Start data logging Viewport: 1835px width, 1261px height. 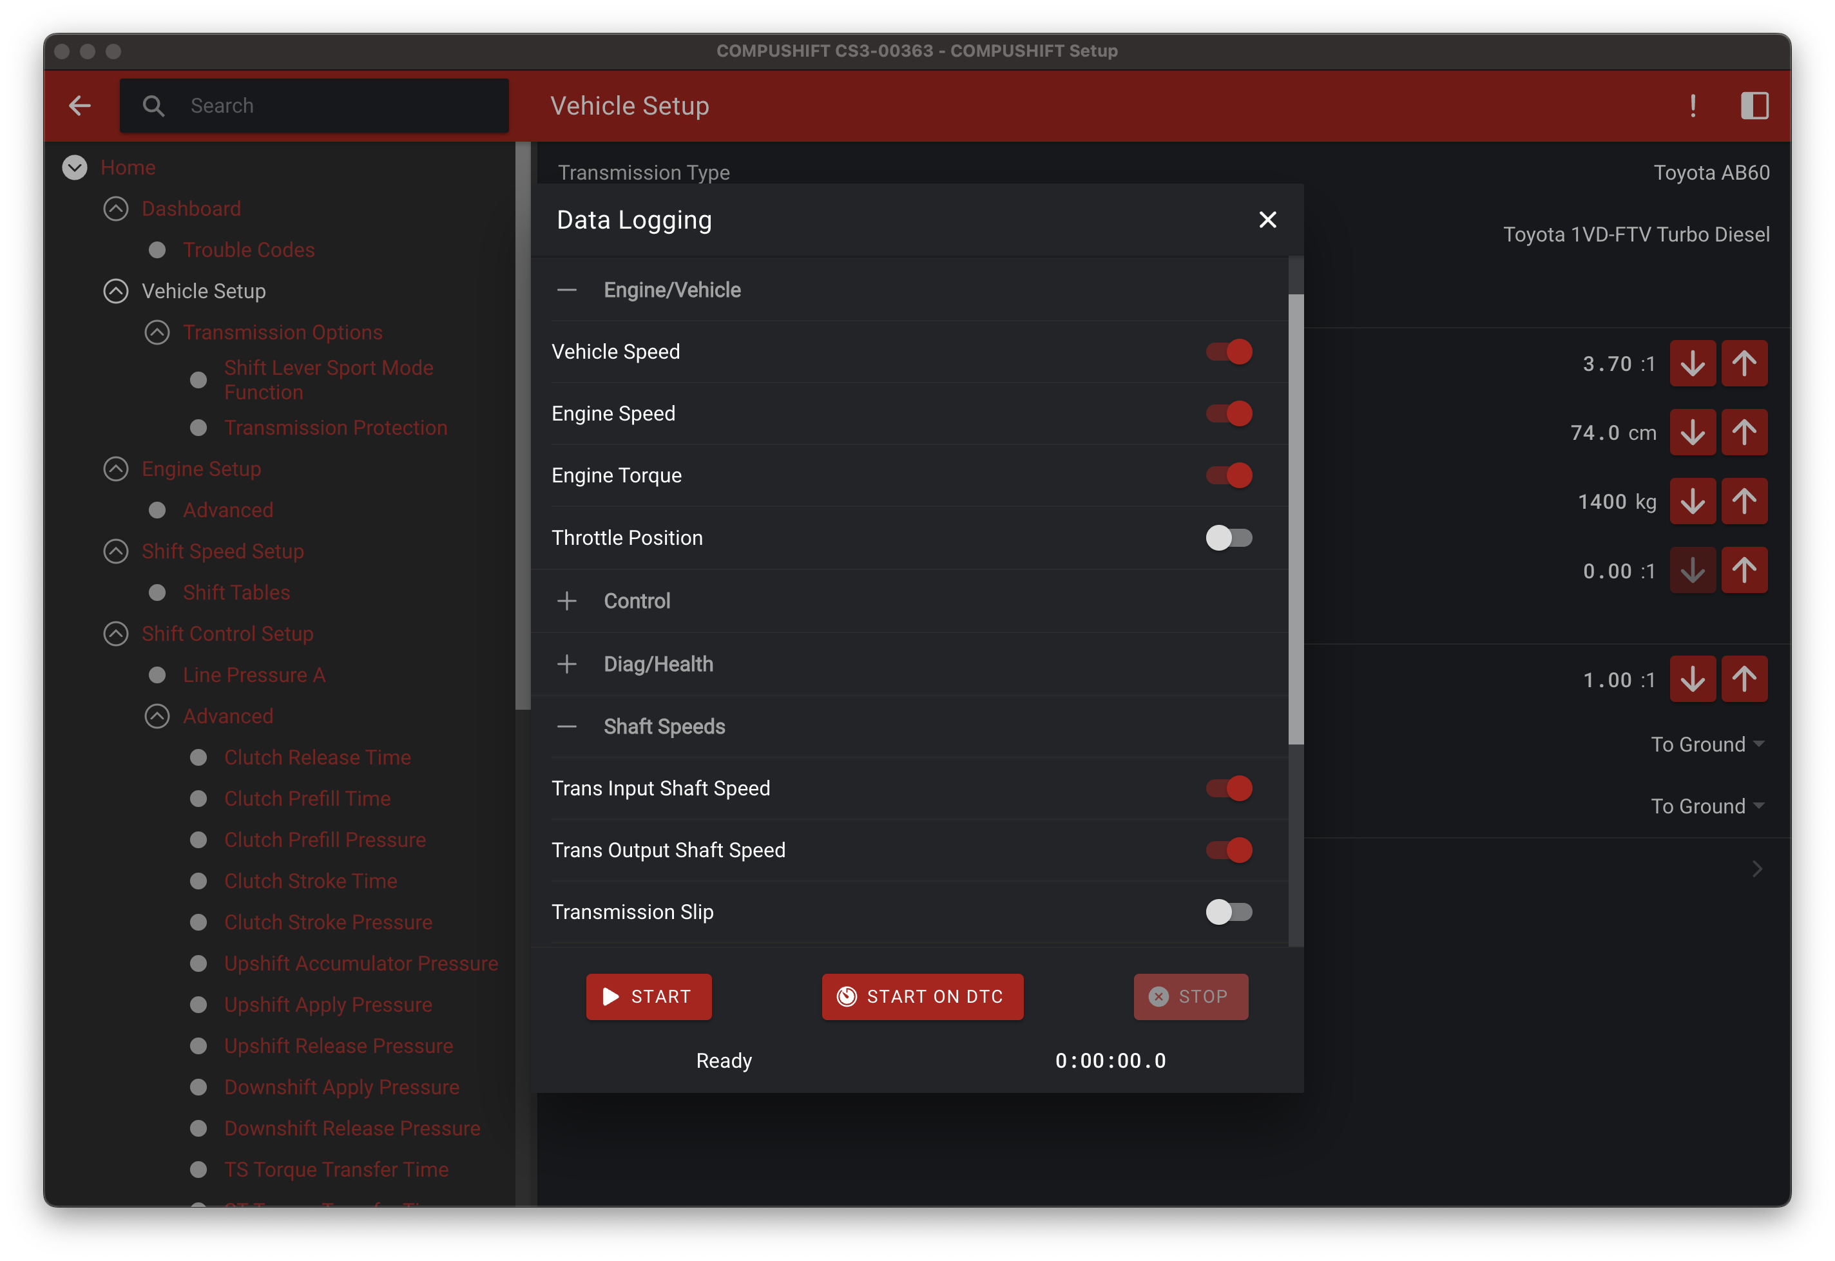click(x=648, y=996)
